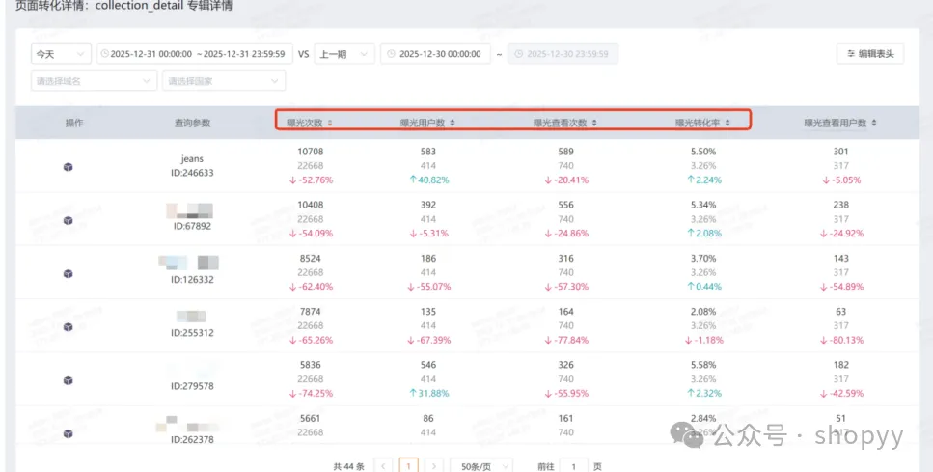The height and width of the screenshot is (472, 933).
Task: Select page 1 in pagination
Action: 408,466
